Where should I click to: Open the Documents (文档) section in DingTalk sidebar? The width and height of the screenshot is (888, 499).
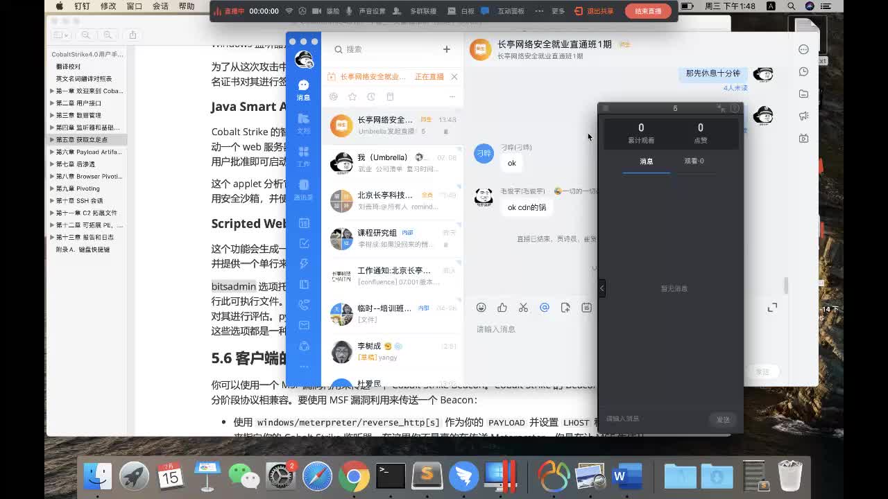303,123
